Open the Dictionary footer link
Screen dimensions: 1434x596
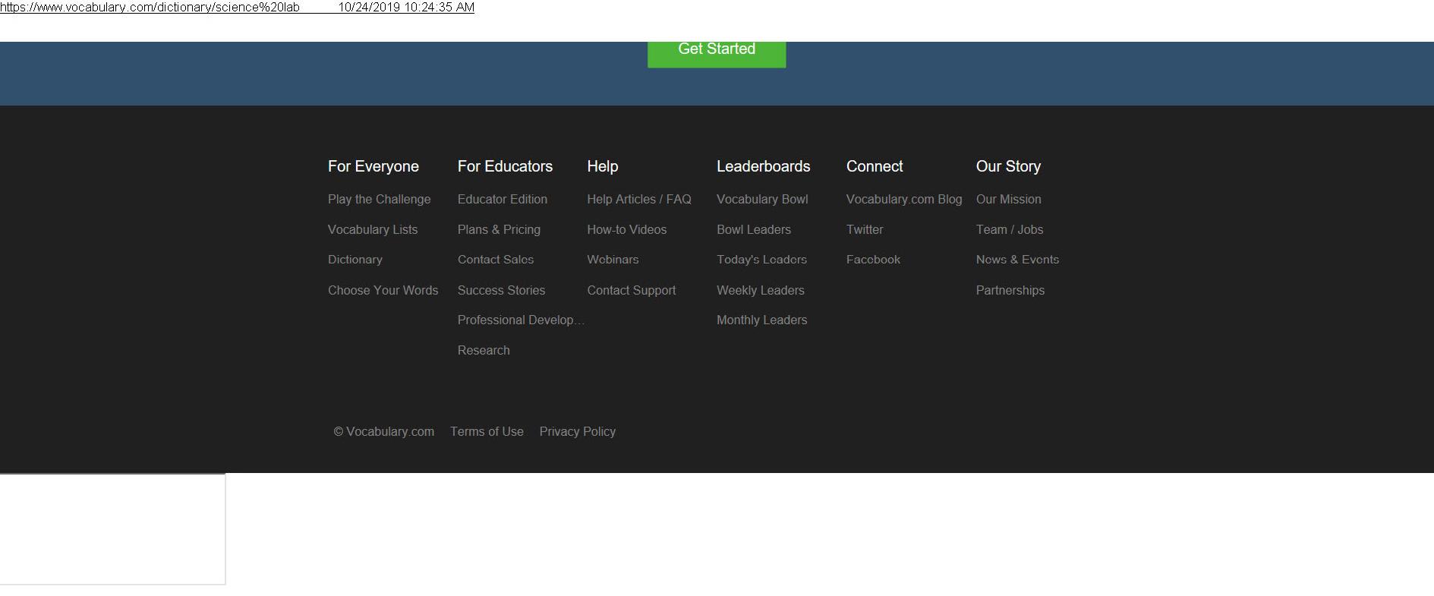[355, 260]
